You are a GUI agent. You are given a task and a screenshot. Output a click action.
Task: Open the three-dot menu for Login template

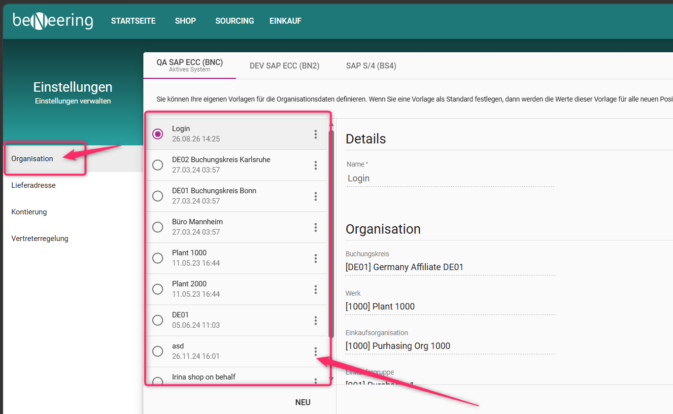point(316,134)
